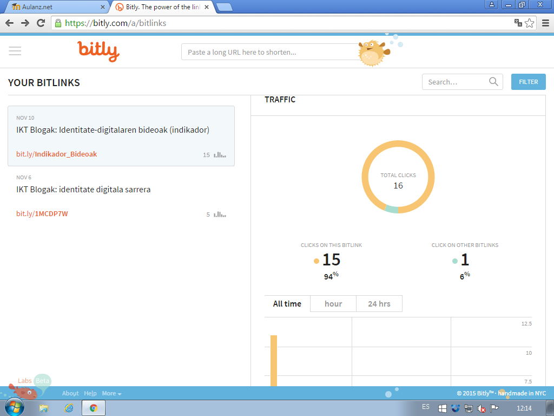Expand the More footer dropdown
The image size is (554, 416).
tap(111, 393)
